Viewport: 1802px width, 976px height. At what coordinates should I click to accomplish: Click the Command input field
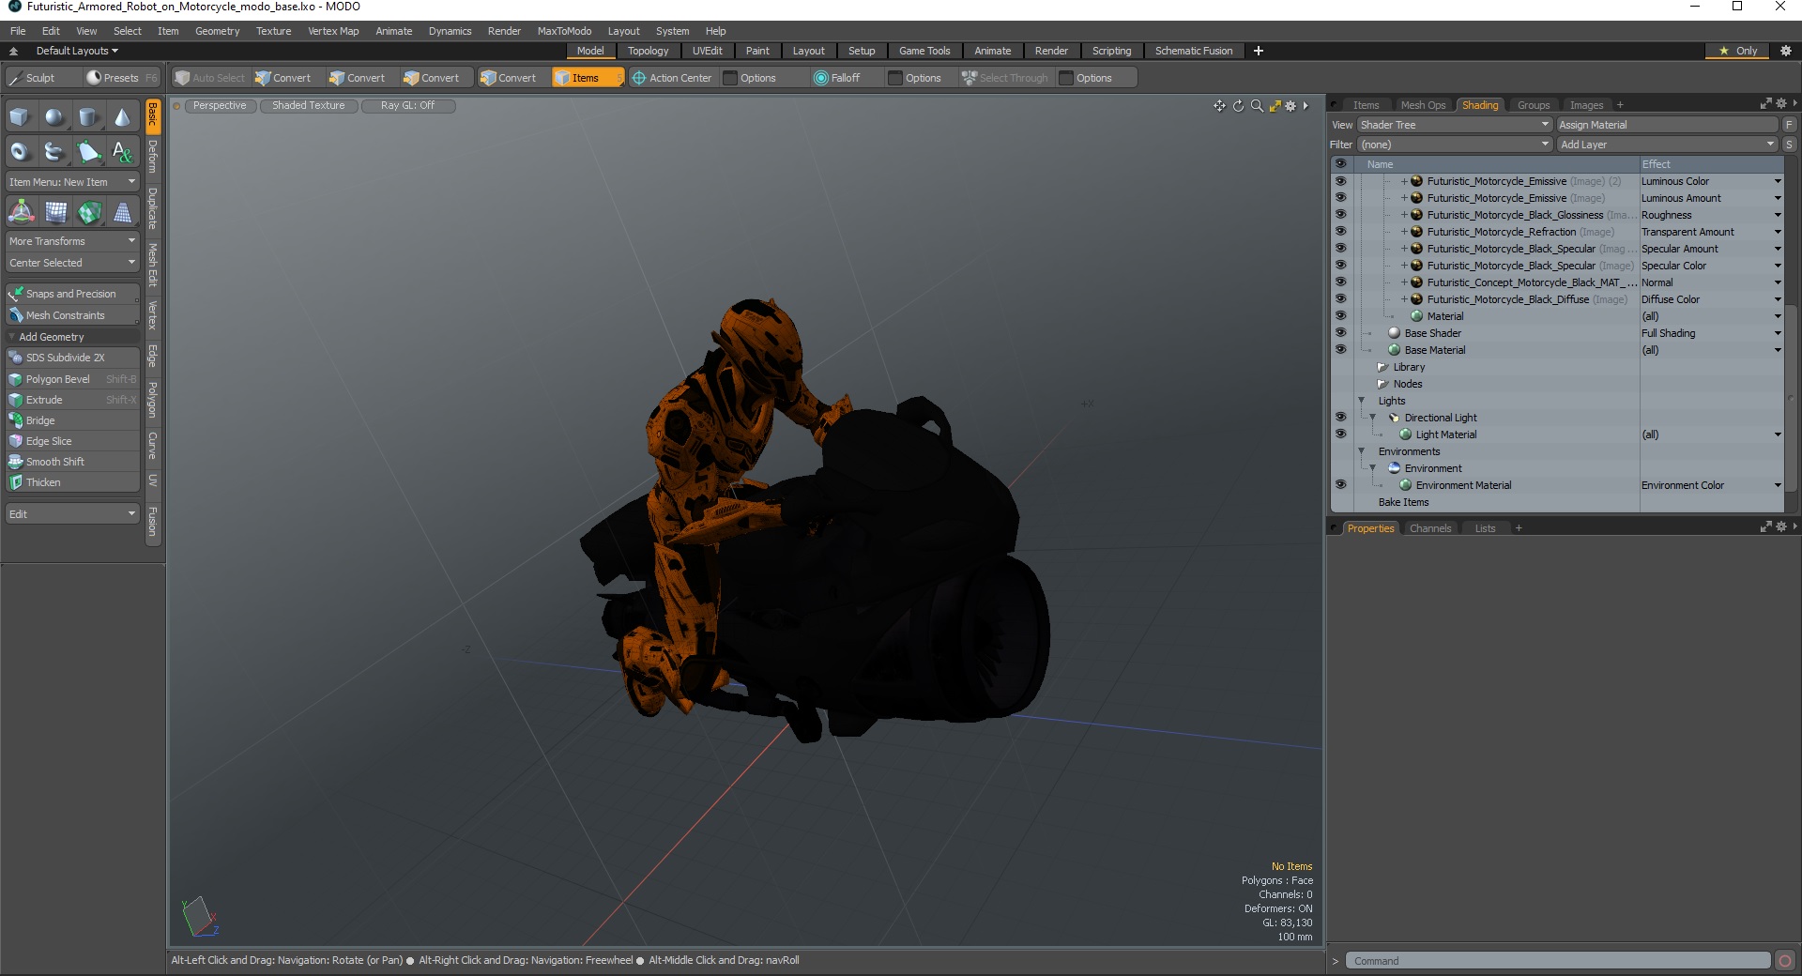pyautogui.click(x=1558, y=961)
